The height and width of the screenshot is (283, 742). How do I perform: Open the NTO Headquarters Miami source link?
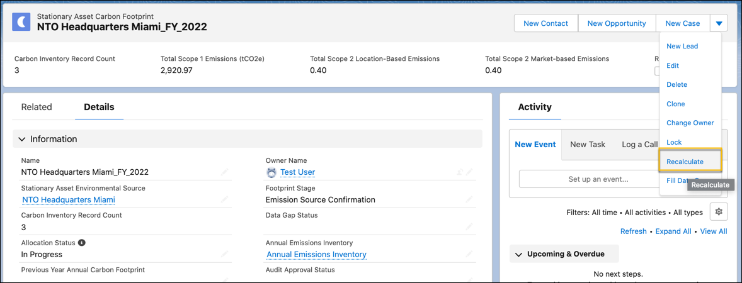(x=69, y=200)
